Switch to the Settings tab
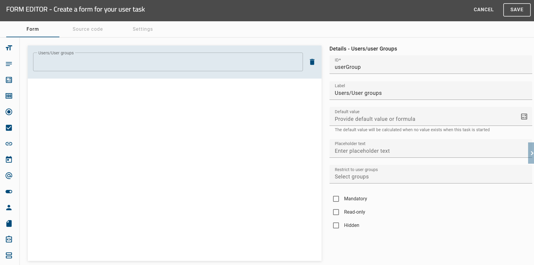The height and width of the screenshot is (265, 534). pyautogui.click(x=143, y=29)
